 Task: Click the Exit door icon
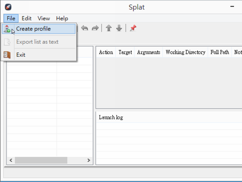(7, 55)
